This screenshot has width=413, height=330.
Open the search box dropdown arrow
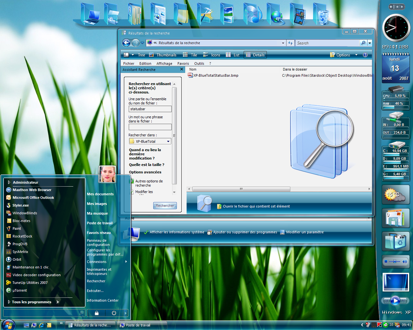[370, 43]
